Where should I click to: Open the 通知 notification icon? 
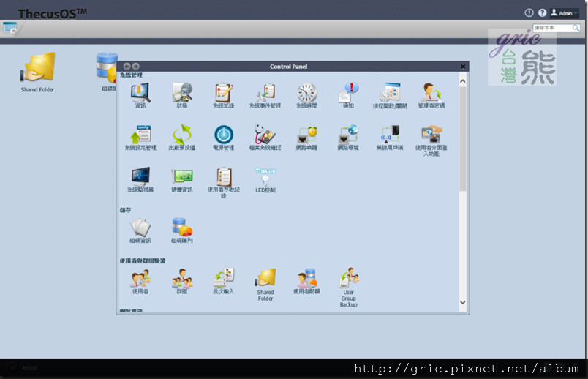(x=348, y=95)
